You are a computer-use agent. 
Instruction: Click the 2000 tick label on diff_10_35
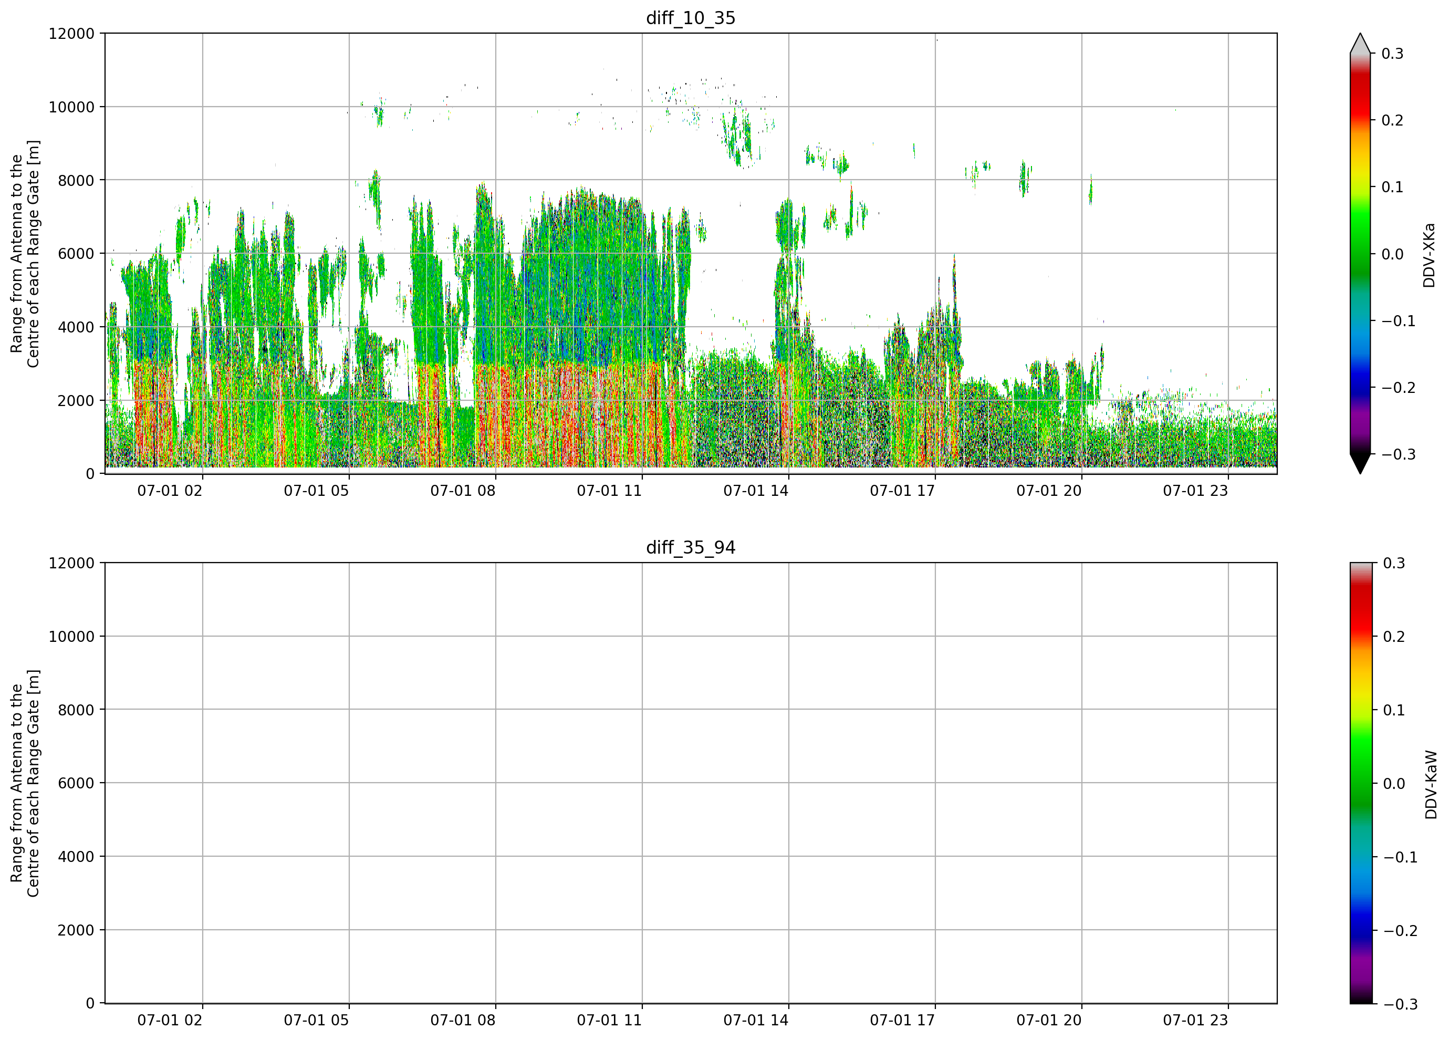point(76,401)
